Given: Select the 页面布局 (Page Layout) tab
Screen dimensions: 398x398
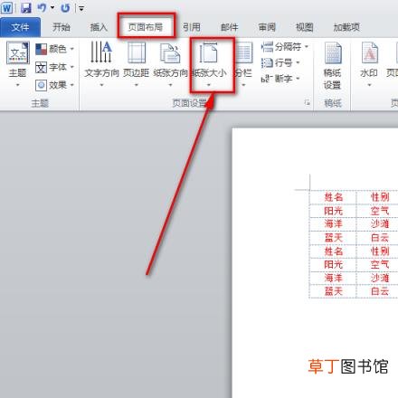Looking at the screenshot, I should (x=146, y=27).
